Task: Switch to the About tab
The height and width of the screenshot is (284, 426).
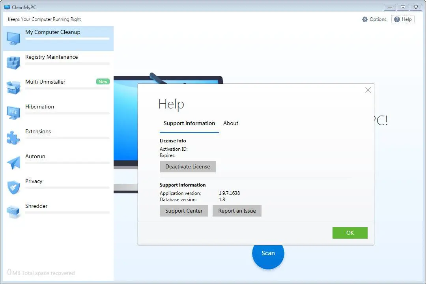Action: [x=231, y=123]
